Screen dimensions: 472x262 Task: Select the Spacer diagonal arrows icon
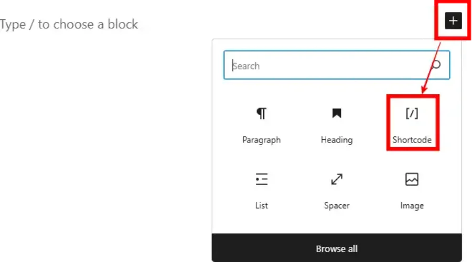pyautogui.click(x=337, y=180)
